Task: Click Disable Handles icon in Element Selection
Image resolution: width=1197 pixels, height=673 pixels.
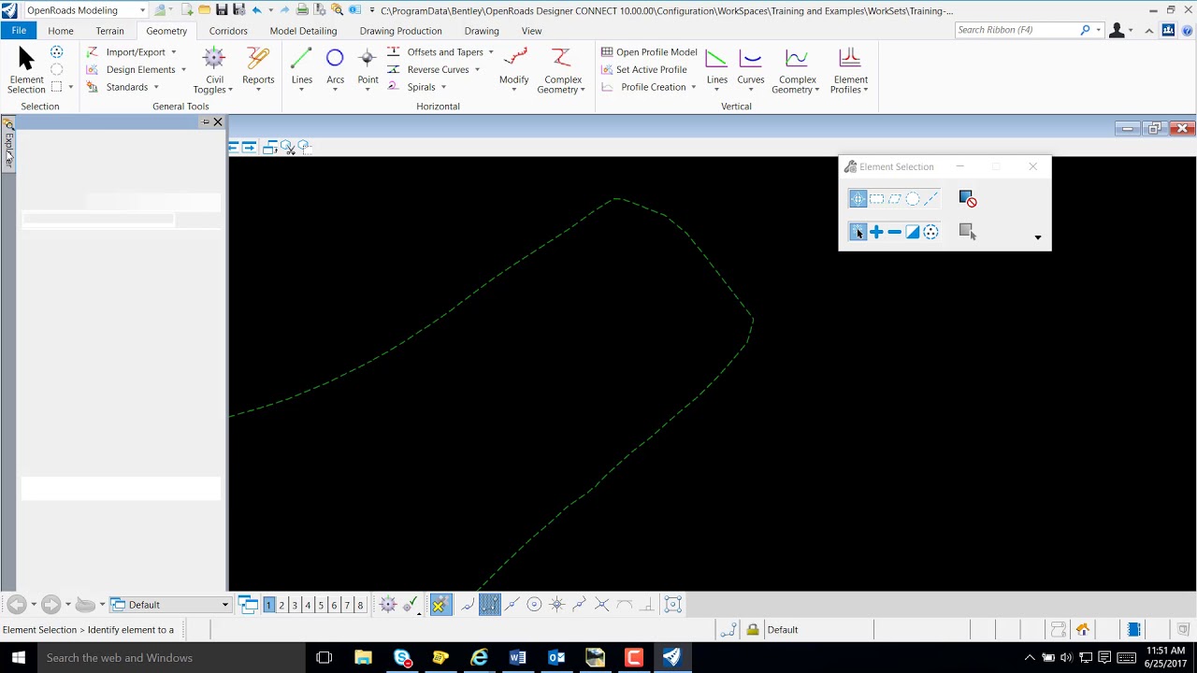Action: pos(967,198)
